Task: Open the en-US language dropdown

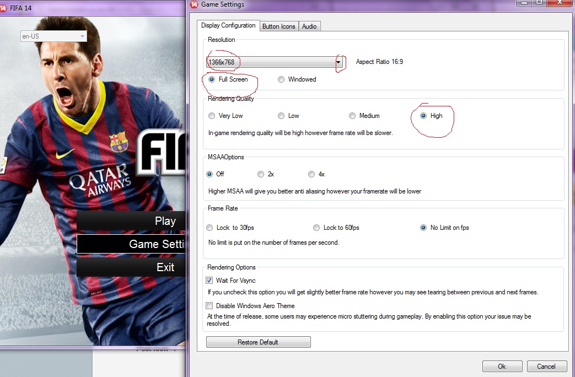Action: click(x=53, y=36)
